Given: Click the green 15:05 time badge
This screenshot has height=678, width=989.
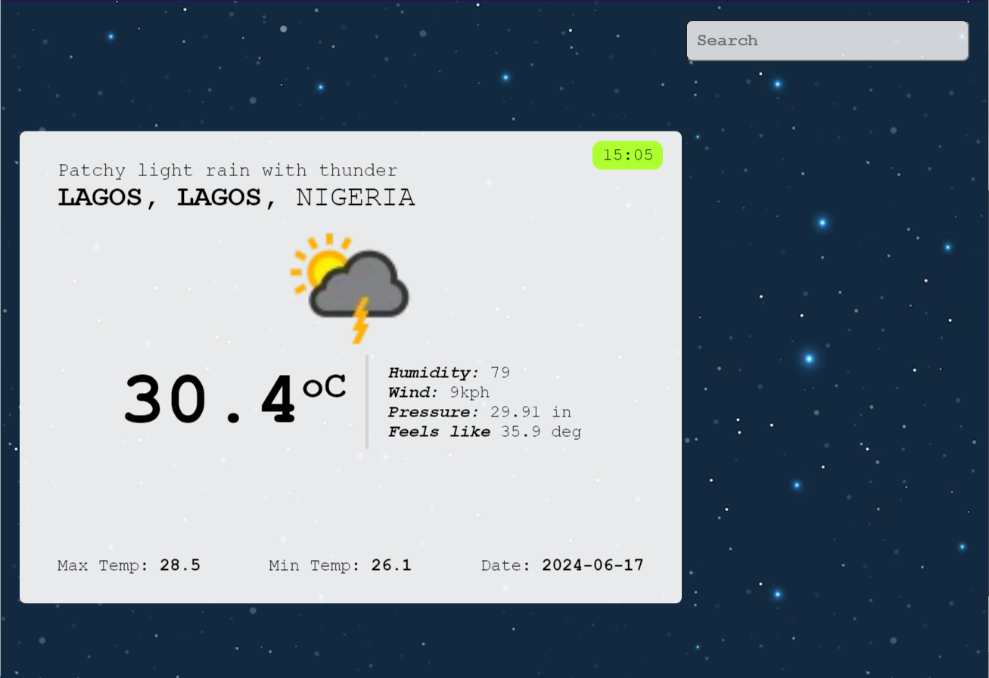Looking at the screenshot, I should 627,155.
